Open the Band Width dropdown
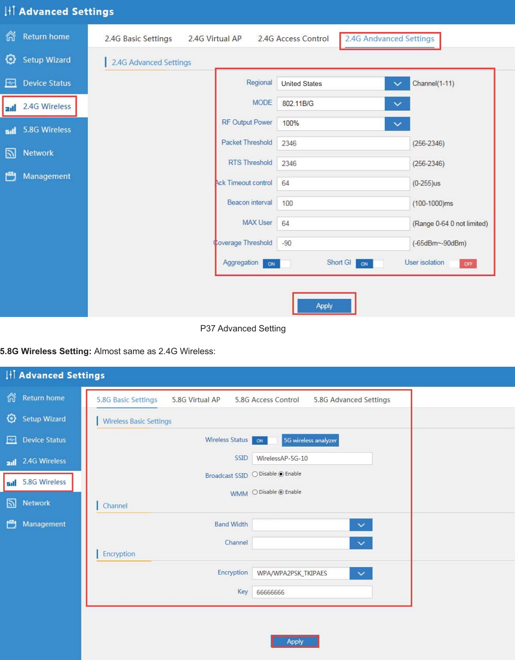Viewport: 515px width, 660px height. [x=312, y=525]
